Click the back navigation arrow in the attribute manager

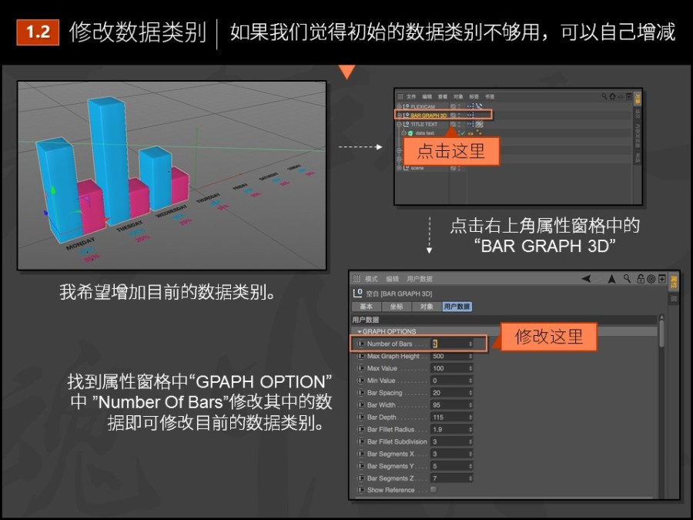click(587, 277)
